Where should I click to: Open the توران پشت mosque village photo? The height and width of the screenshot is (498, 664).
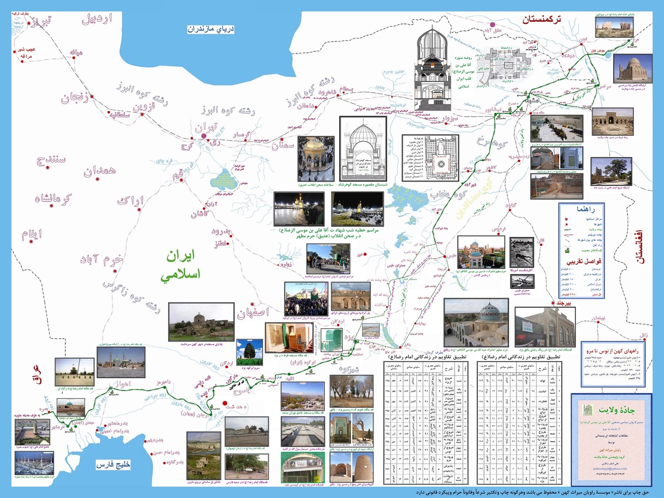303,396
